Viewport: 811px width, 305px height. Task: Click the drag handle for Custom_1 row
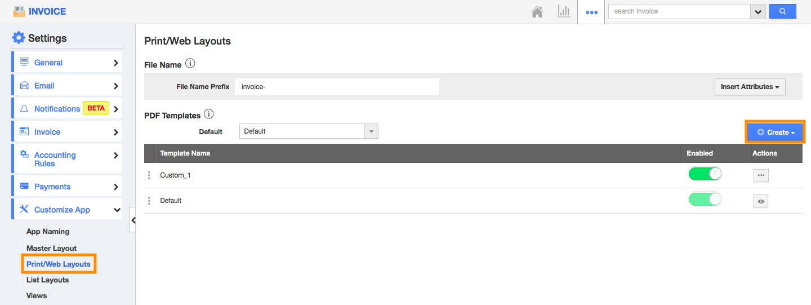coord(149,175)
